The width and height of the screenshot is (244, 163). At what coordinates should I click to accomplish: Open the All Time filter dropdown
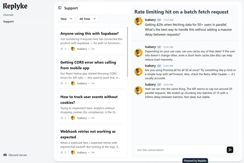88,19
